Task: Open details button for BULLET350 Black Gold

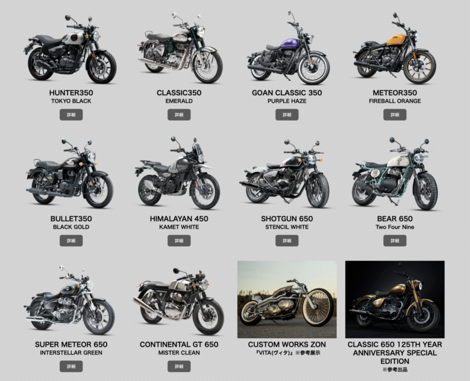Action: click(x=71, y=241)
